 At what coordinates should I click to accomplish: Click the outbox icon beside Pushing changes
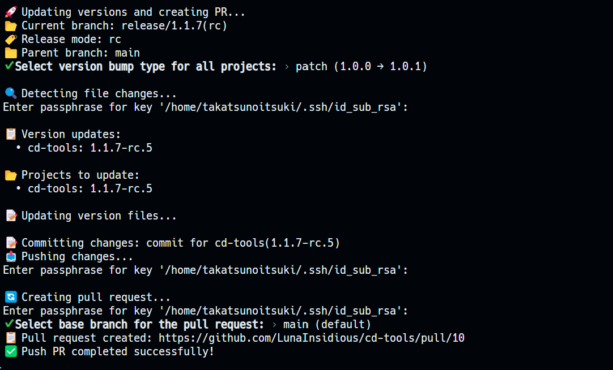click(x=11, y=256)
